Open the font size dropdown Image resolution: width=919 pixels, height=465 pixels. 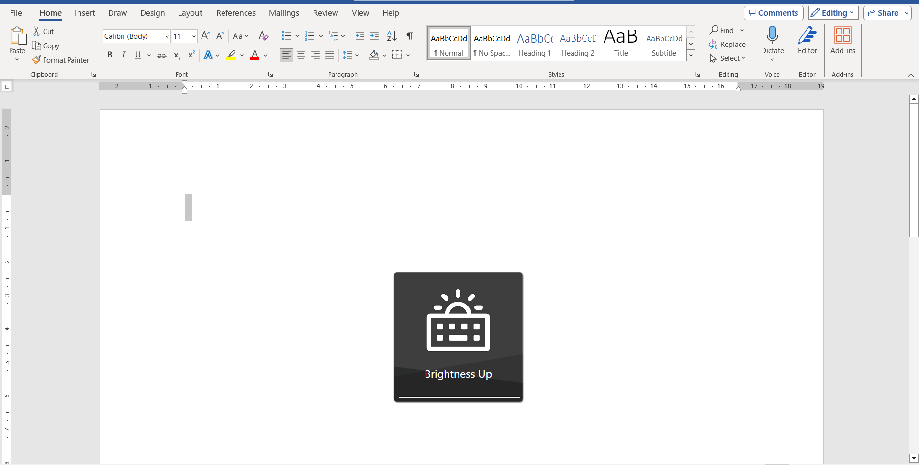(x=194, y=36)
